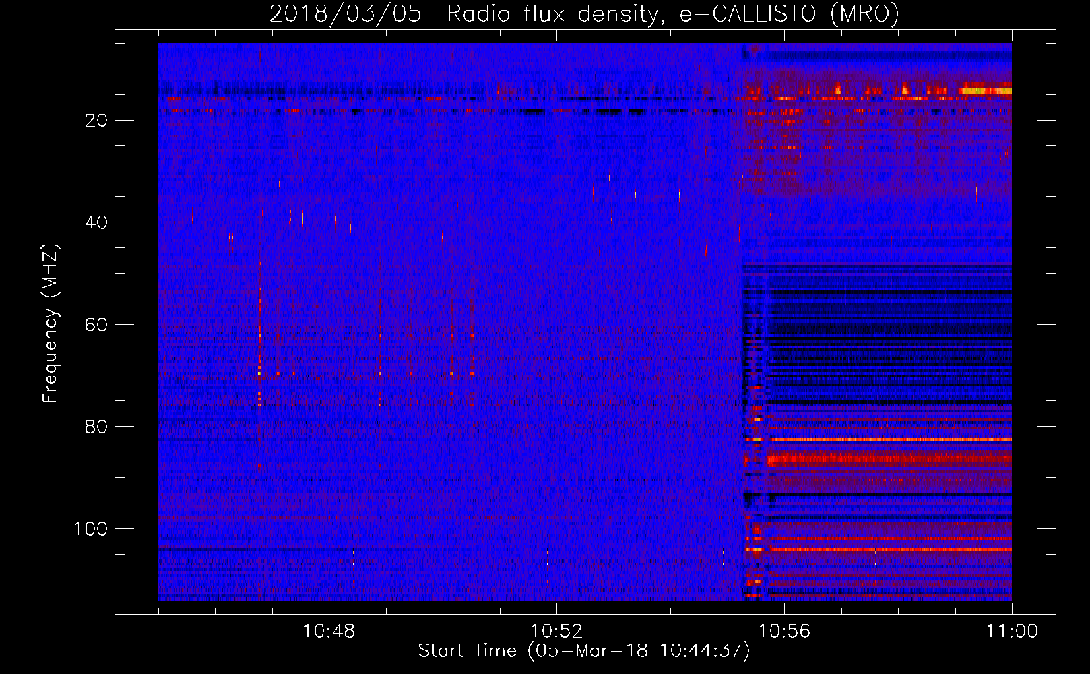Click the 20 frequency tick label

[x=97, y=121]
